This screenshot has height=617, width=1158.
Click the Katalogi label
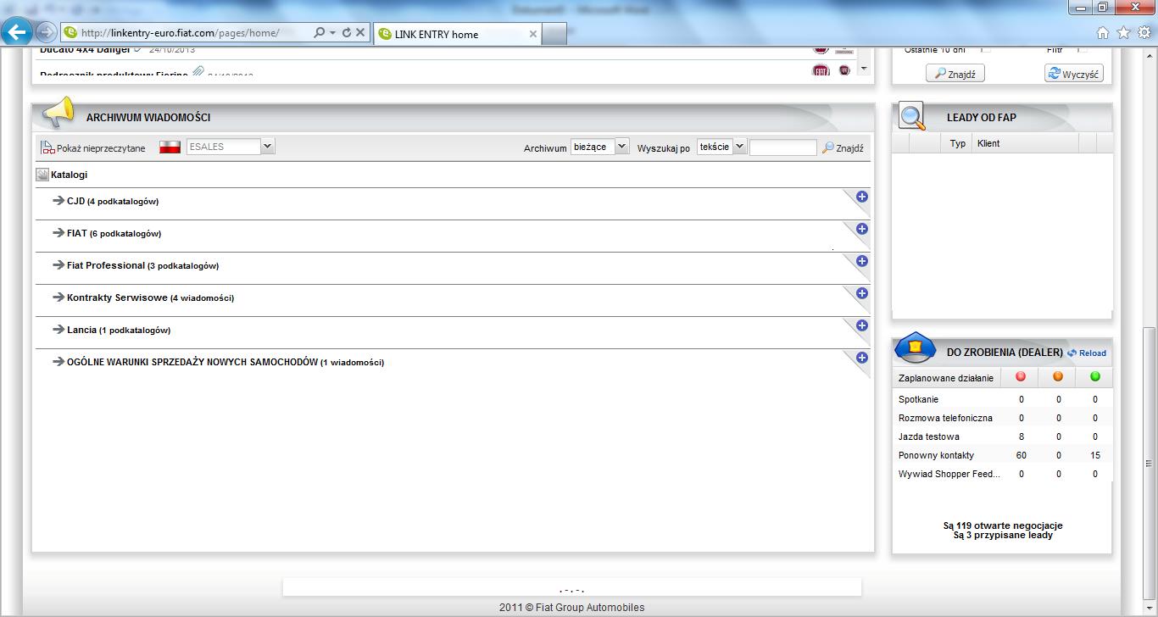pyautogui.click(x=69, y=175)
